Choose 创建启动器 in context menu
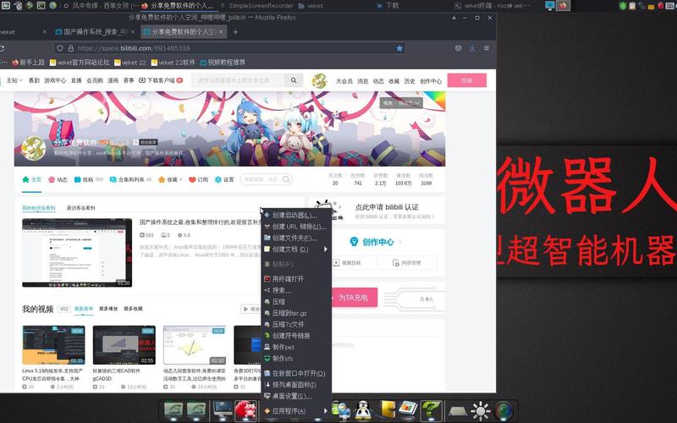This screenshot has width=677, height=423. click(296, 215)
